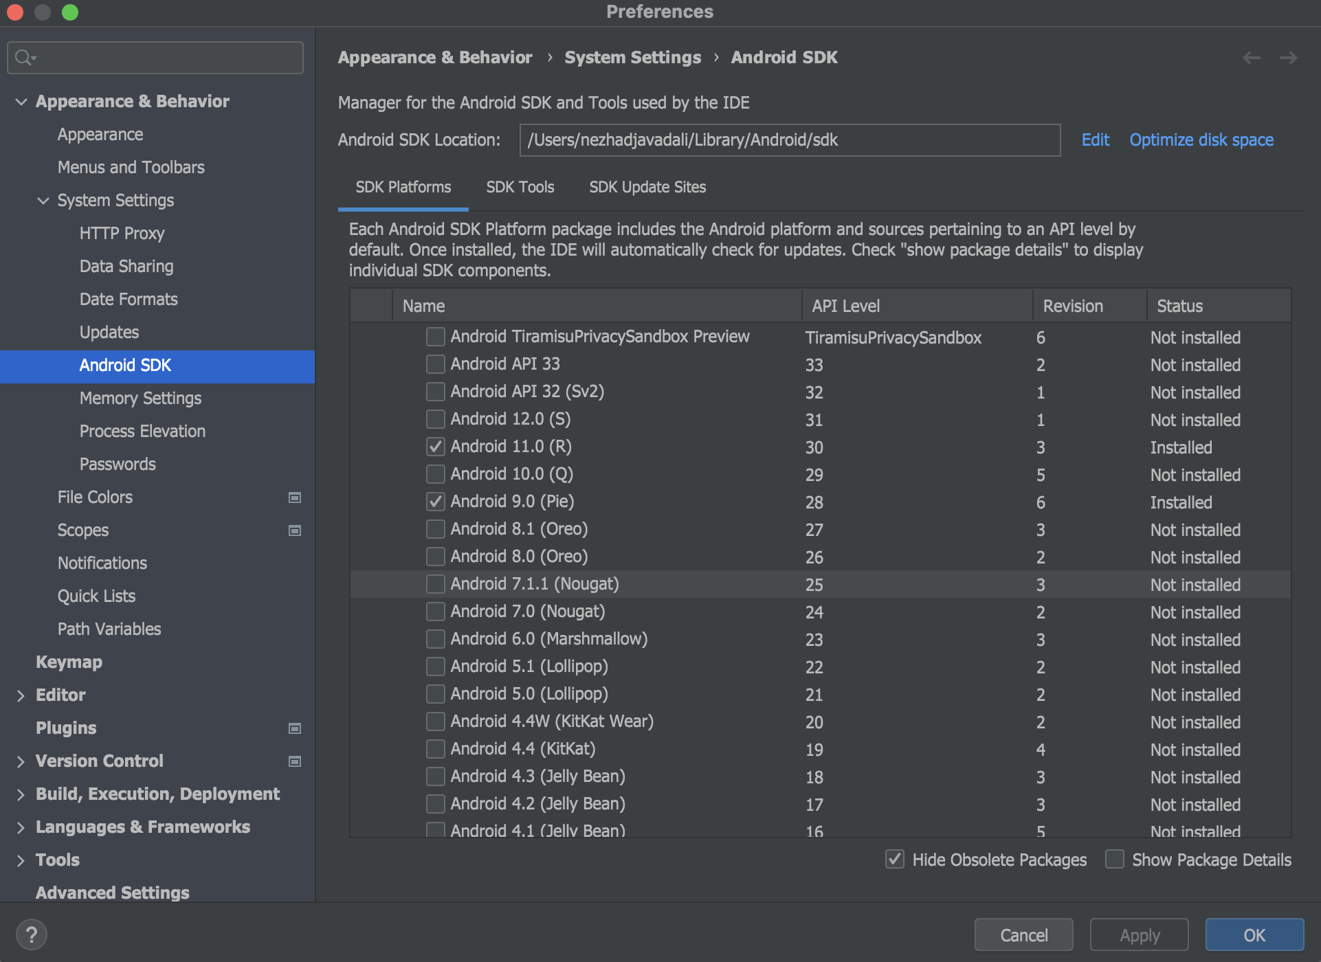Open the SDK Update Sites tab
This screenshot has height=962, width=1321.
(647, 188)
